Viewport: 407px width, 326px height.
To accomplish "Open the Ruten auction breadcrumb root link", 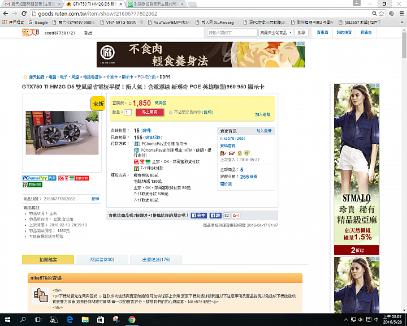I will tap(36, 77).
